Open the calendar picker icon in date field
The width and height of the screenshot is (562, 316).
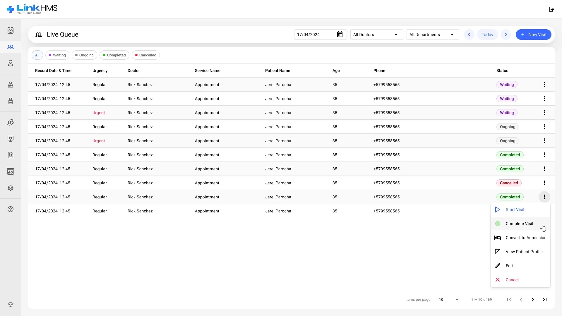coord(340,35)
